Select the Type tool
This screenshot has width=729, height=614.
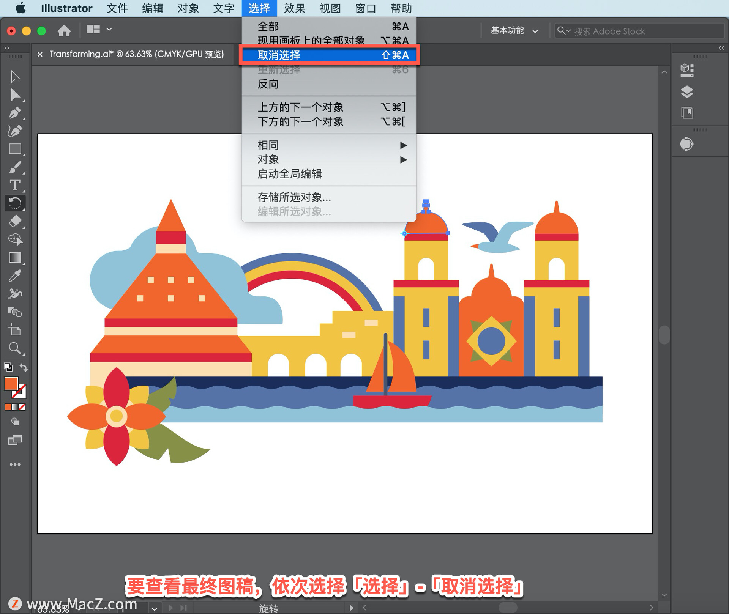pyautogui.click(x=15, y=185)
